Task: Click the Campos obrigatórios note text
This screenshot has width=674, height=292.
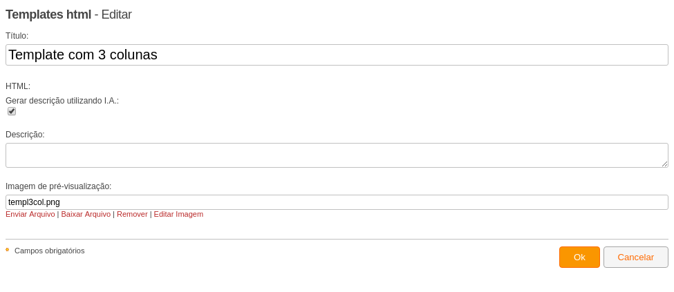Action: tap(50, 251)
